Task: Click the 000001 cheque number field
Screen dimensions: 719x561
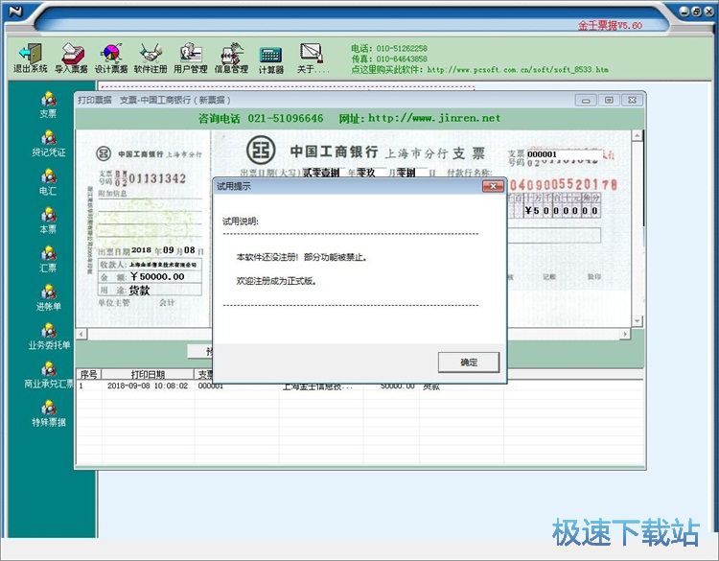Action: click(564, 154)
